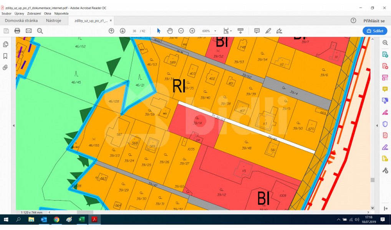Click the page number input field
391x230 pixels.
134,31
